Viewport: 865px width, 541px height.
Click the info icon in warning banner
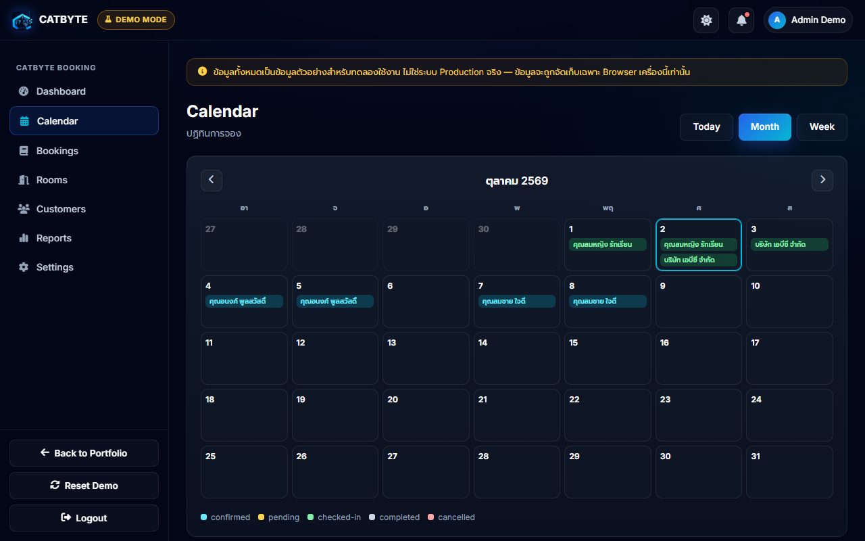[202, 71]
